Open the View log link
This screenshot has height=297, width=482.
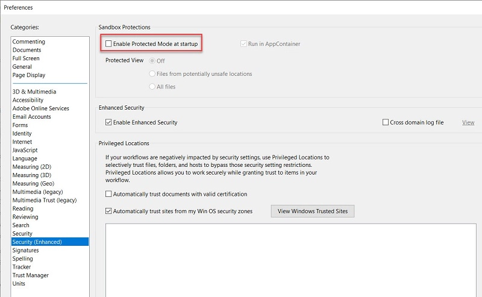[x=468, y=122]
